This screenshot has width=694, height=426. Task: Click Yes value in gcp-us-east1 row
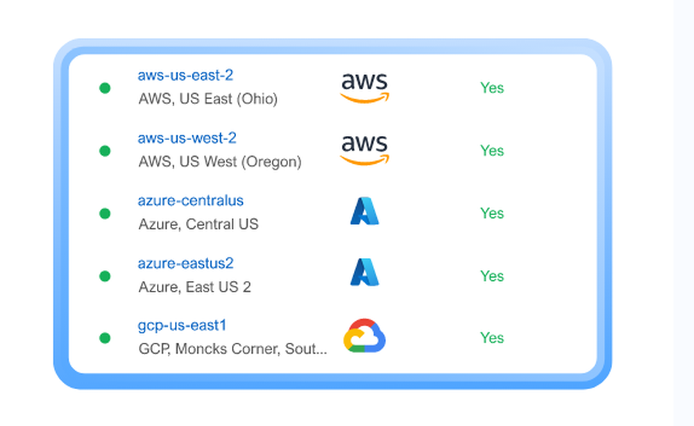click(x=492, y=338)
